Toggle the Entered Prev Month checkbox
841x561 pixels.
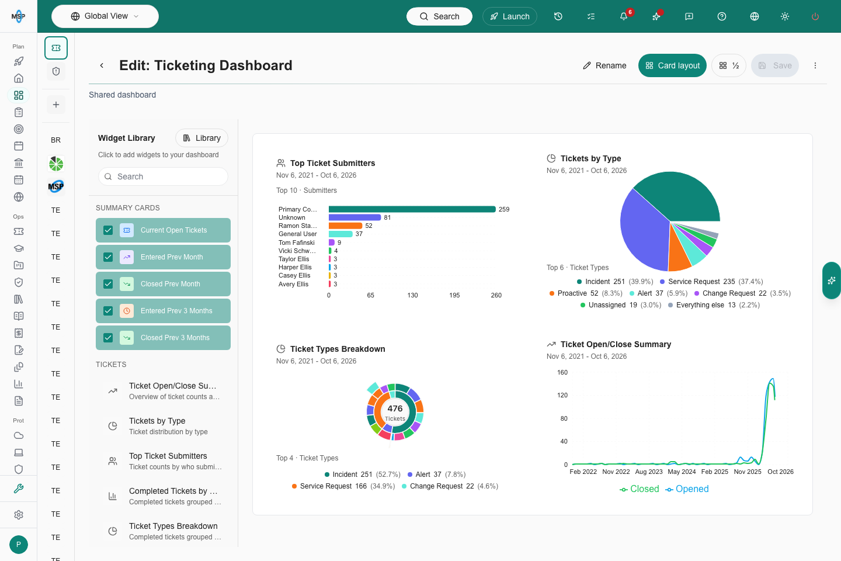[x=108, y=257]
